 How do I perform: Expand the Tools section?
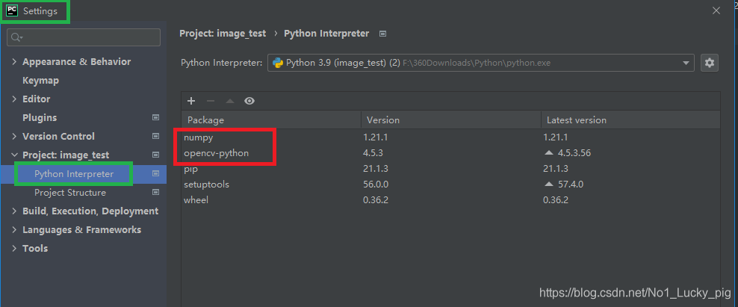(x=14, y=249)
